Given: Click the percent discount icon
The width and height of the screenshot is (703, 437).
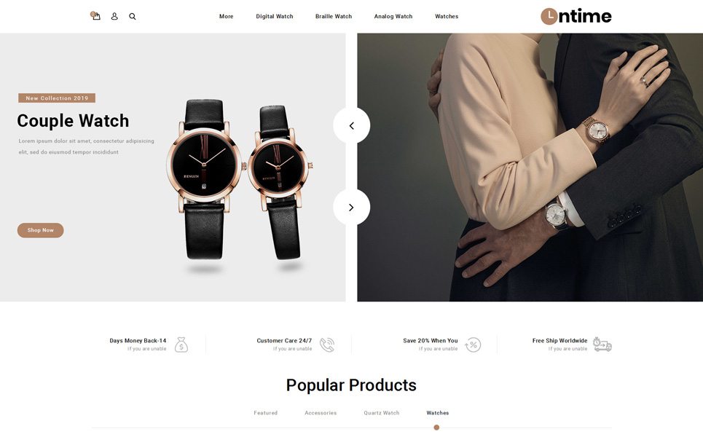Looking at the screenshot, I should tap(473, 345).
